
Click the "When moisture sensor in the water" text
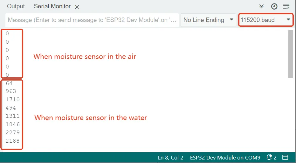point(91,117)
